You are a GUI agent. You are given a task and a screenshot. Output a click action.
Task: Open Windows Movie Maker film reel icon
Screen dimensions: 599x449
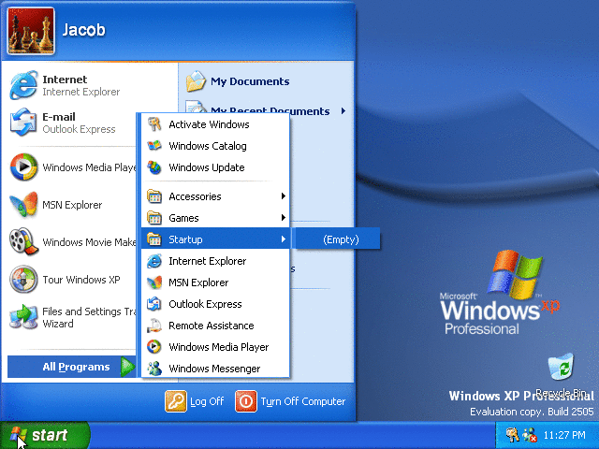(x=23, y=241)
